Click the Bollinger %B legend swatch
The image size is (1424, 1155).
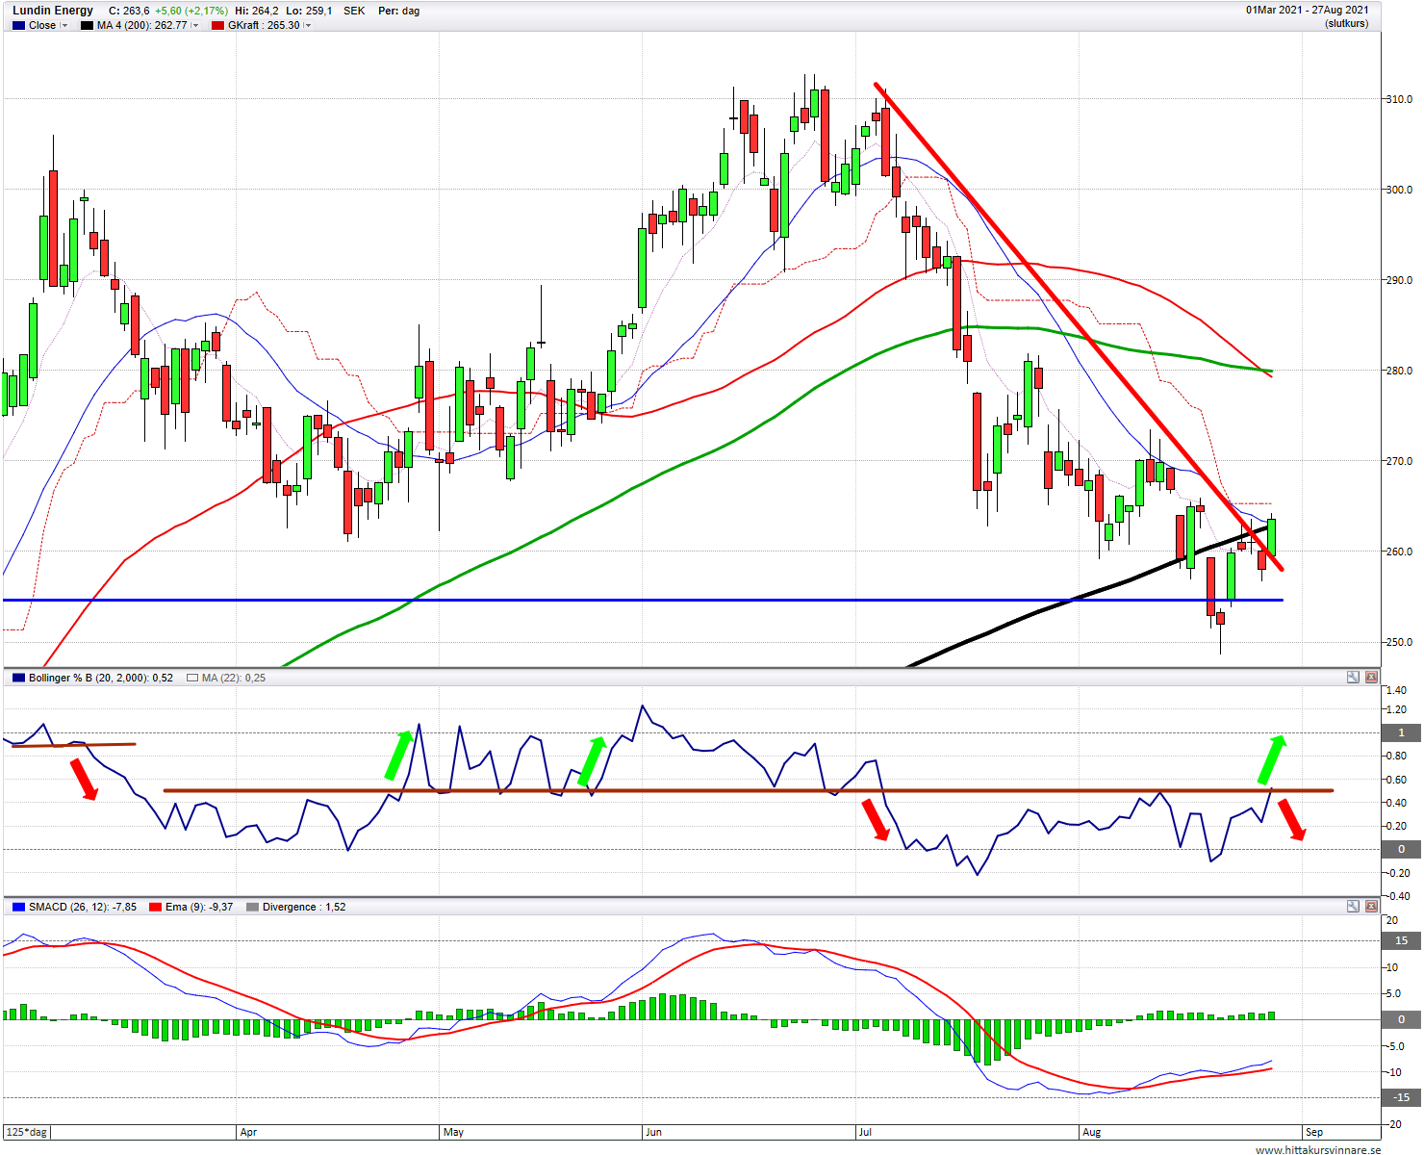(18, 678)
